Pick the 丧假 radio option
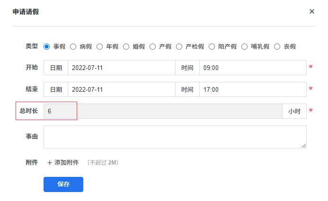Screen dimensions: 328x201 coord(277,46)
